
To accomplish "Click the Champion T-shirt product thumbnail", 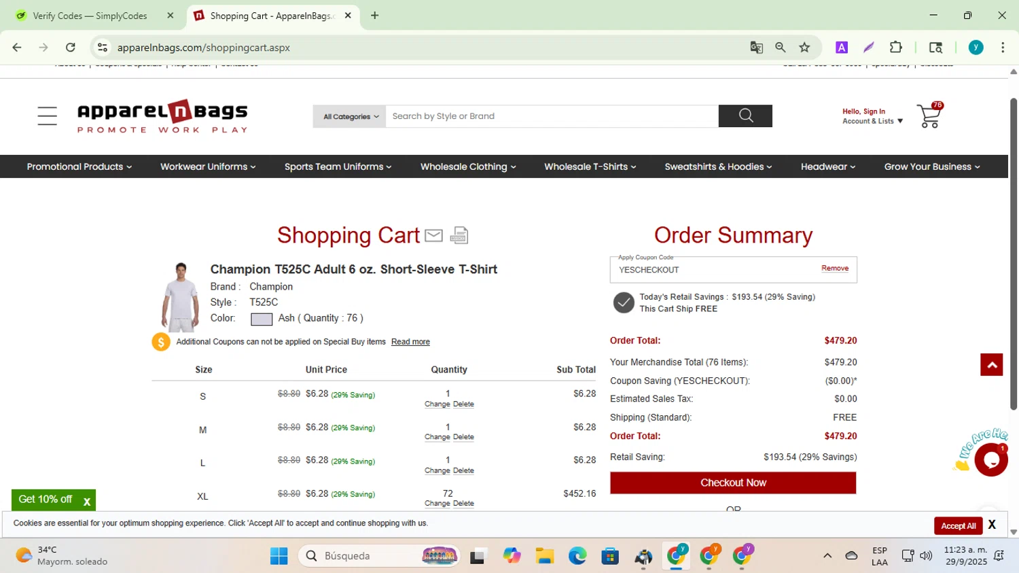I will coord(180,297).
